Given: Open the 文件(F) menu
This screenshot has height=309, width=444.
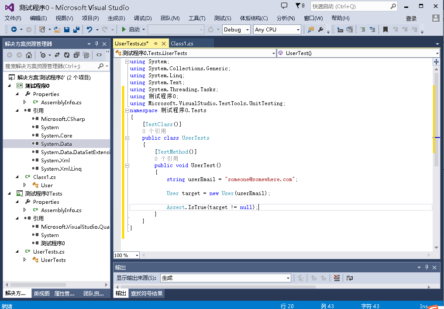Looking at the screenshot, I should (13, 18).
